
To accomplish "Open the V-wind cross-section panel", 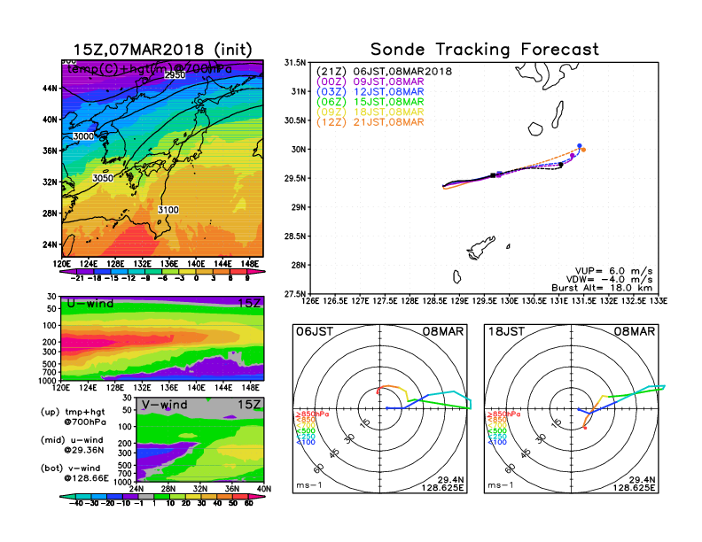I will (201, 441).
